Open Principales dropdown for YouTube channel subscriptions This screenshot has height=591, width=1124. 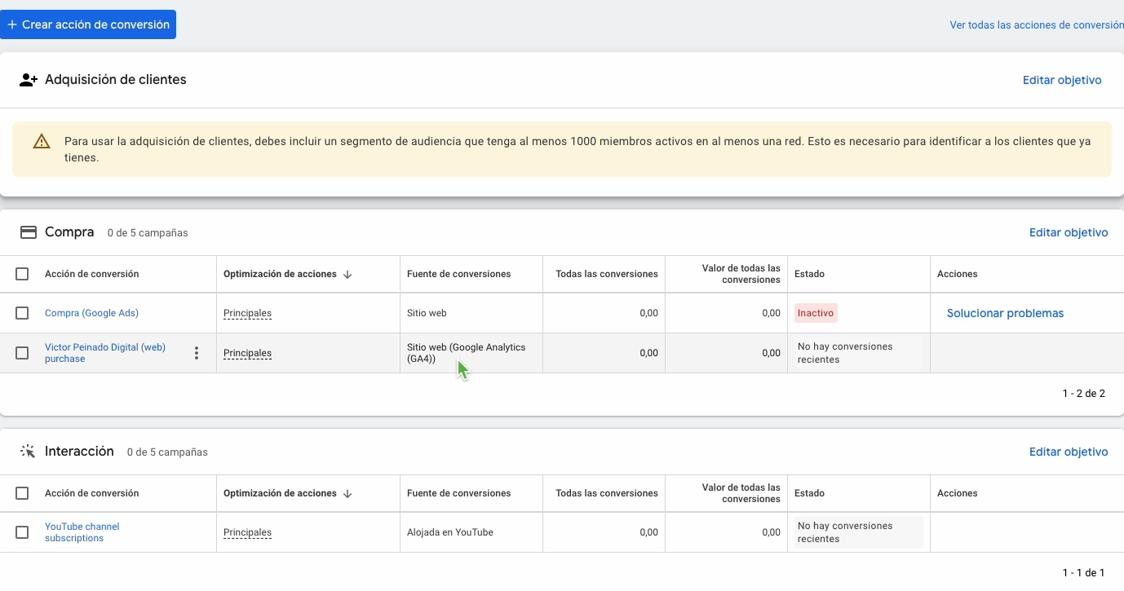[x=247, y=532]
